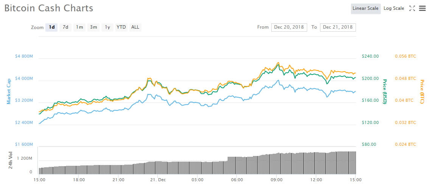Toggle the chart fullscreen icon

[x=412, y=8]
